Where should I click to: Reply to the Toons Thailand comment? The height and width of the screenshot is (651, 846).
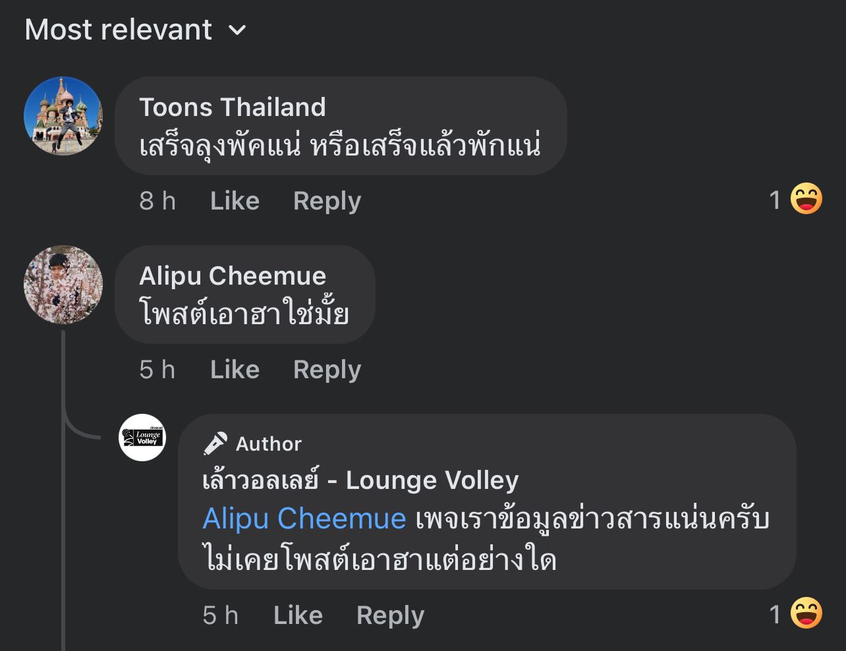pyautogui.click(x=327, y=201)
